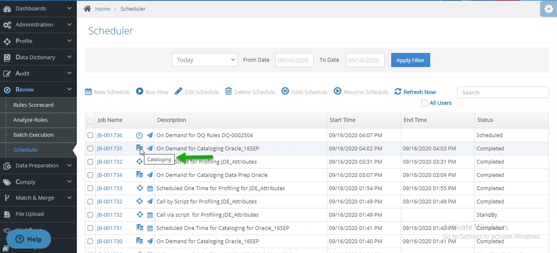Click the From Date field
The width and height of the screenshot is (557, 253).
point(294,60)
